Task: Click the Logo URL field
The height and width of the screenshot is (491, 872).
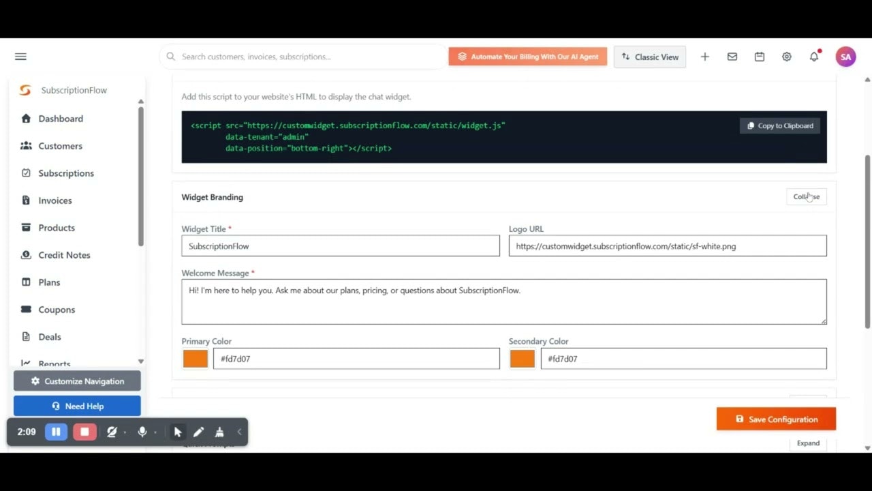Action: click(668, 246)
